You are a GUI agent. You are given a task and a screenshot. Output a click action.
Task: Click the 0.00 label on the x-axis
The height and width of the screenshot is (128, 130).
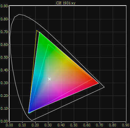coord(9,125)
